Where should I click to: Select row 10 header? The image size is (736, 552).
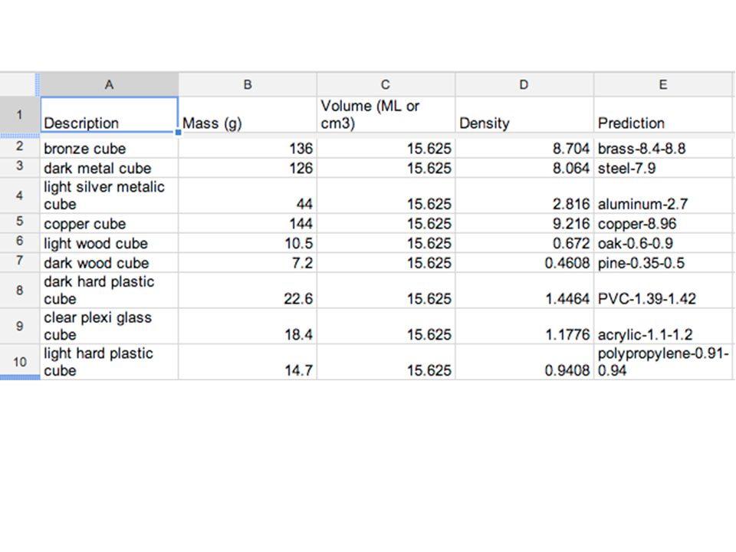tap(20, 362)
